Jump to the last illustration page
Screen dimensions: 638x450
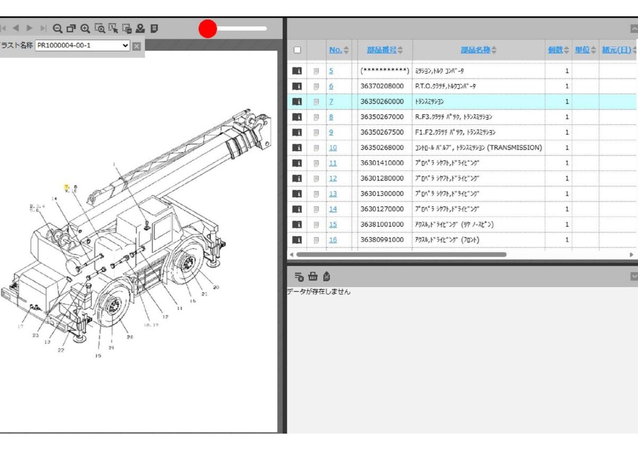click(x=44, y=28)
